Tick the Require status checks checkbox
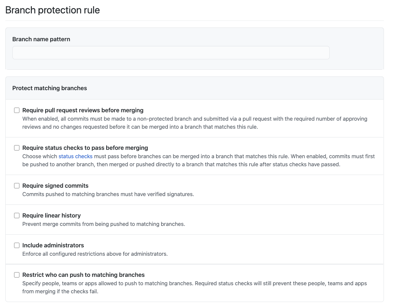Viewport: 399px width, 304px height. click(x=17, y=148)
